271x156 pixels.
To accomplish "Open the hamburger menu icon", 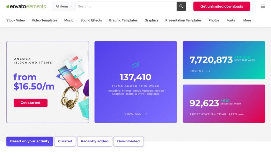I will (263, 6).
